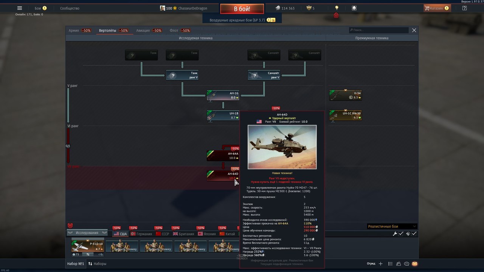Open the contacts friends icon
The height and width of the screenshot is (272, 484).
tap(399, 264)
